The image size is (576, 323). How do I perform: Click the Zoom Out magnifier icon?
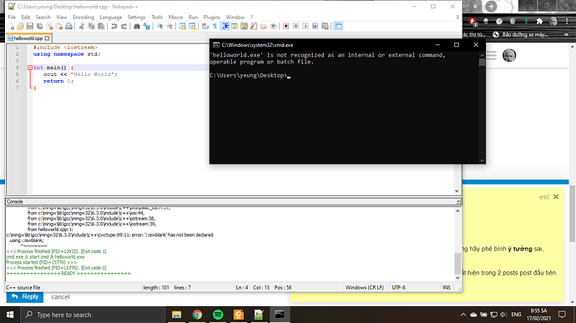pyautogui.click(x=169, y=27)
